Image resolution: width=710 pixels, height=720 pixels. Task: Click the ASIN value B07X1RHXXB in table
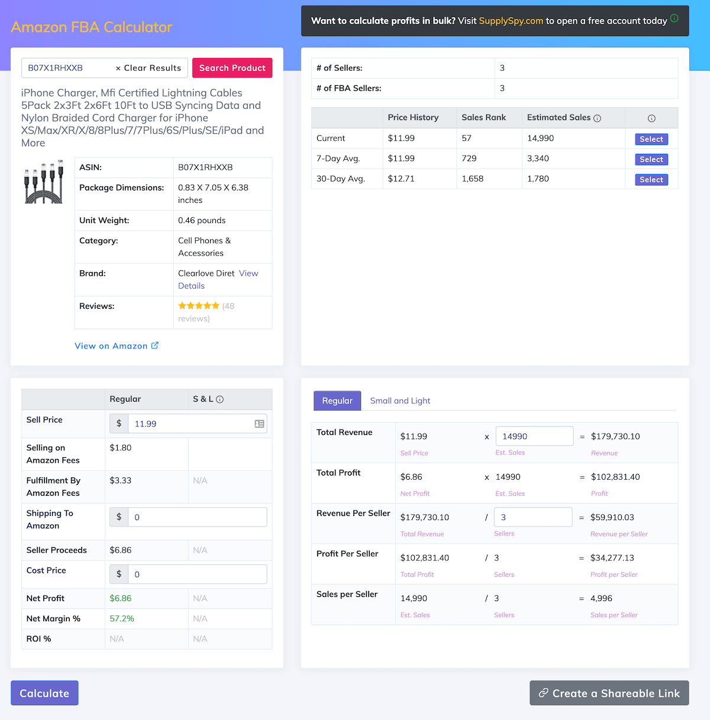pos(205,167)
